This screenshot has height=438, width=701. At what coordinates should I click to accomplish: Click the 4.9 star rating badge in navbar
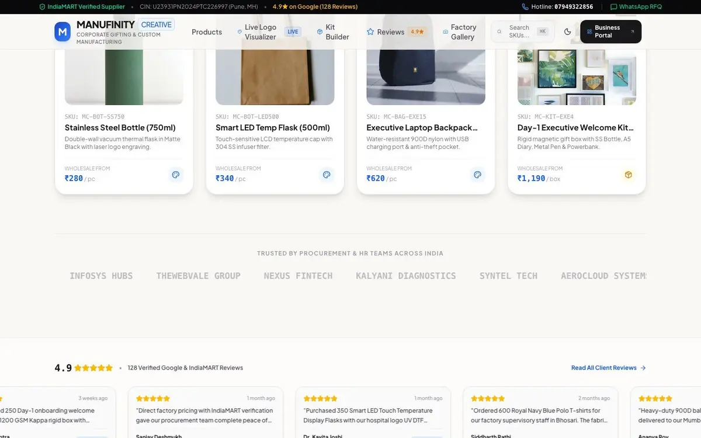pyautogui.click(x=417, y=32)
